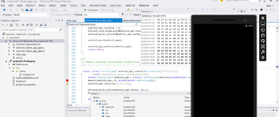
Task: Click the Save icon in toolbar
Action: pyautogui.click(x=27, y=10)
